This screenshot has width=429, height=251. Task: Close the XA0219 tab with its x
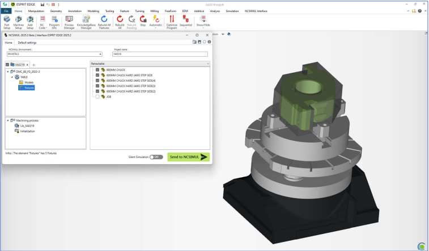coord(27,65)
